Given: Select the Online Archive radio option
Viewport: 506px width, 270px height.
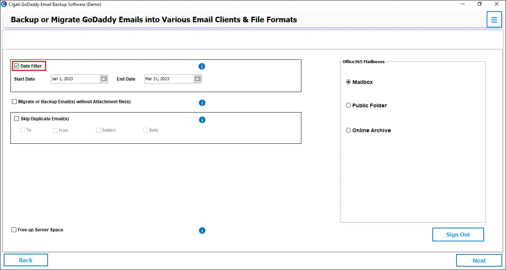Looking at the screenshot, I should pyautogui.click(x=349, y=130).
